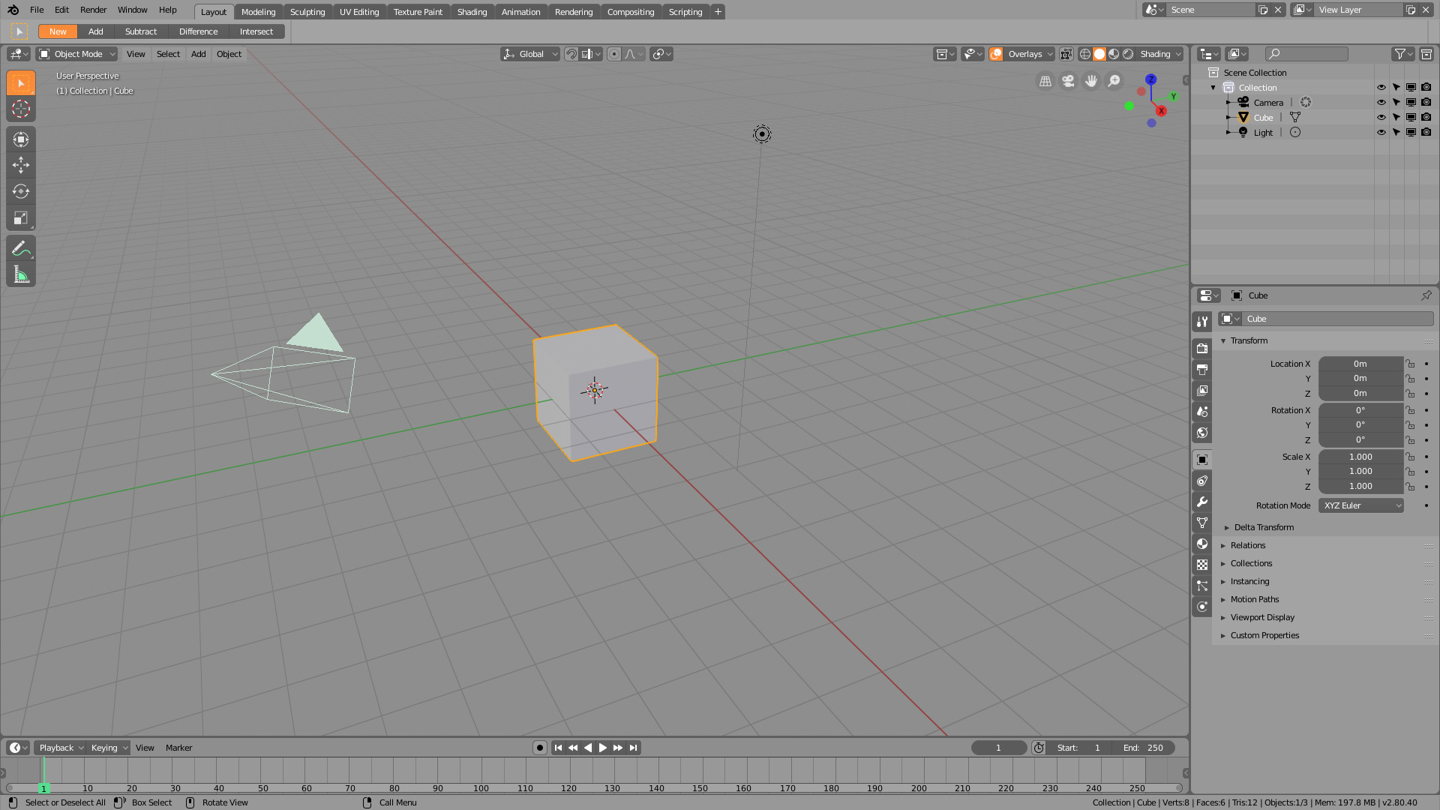Open the Global transform orientation dropdown
Screen dimensions: 1440x810
click(x=530, y=54)
